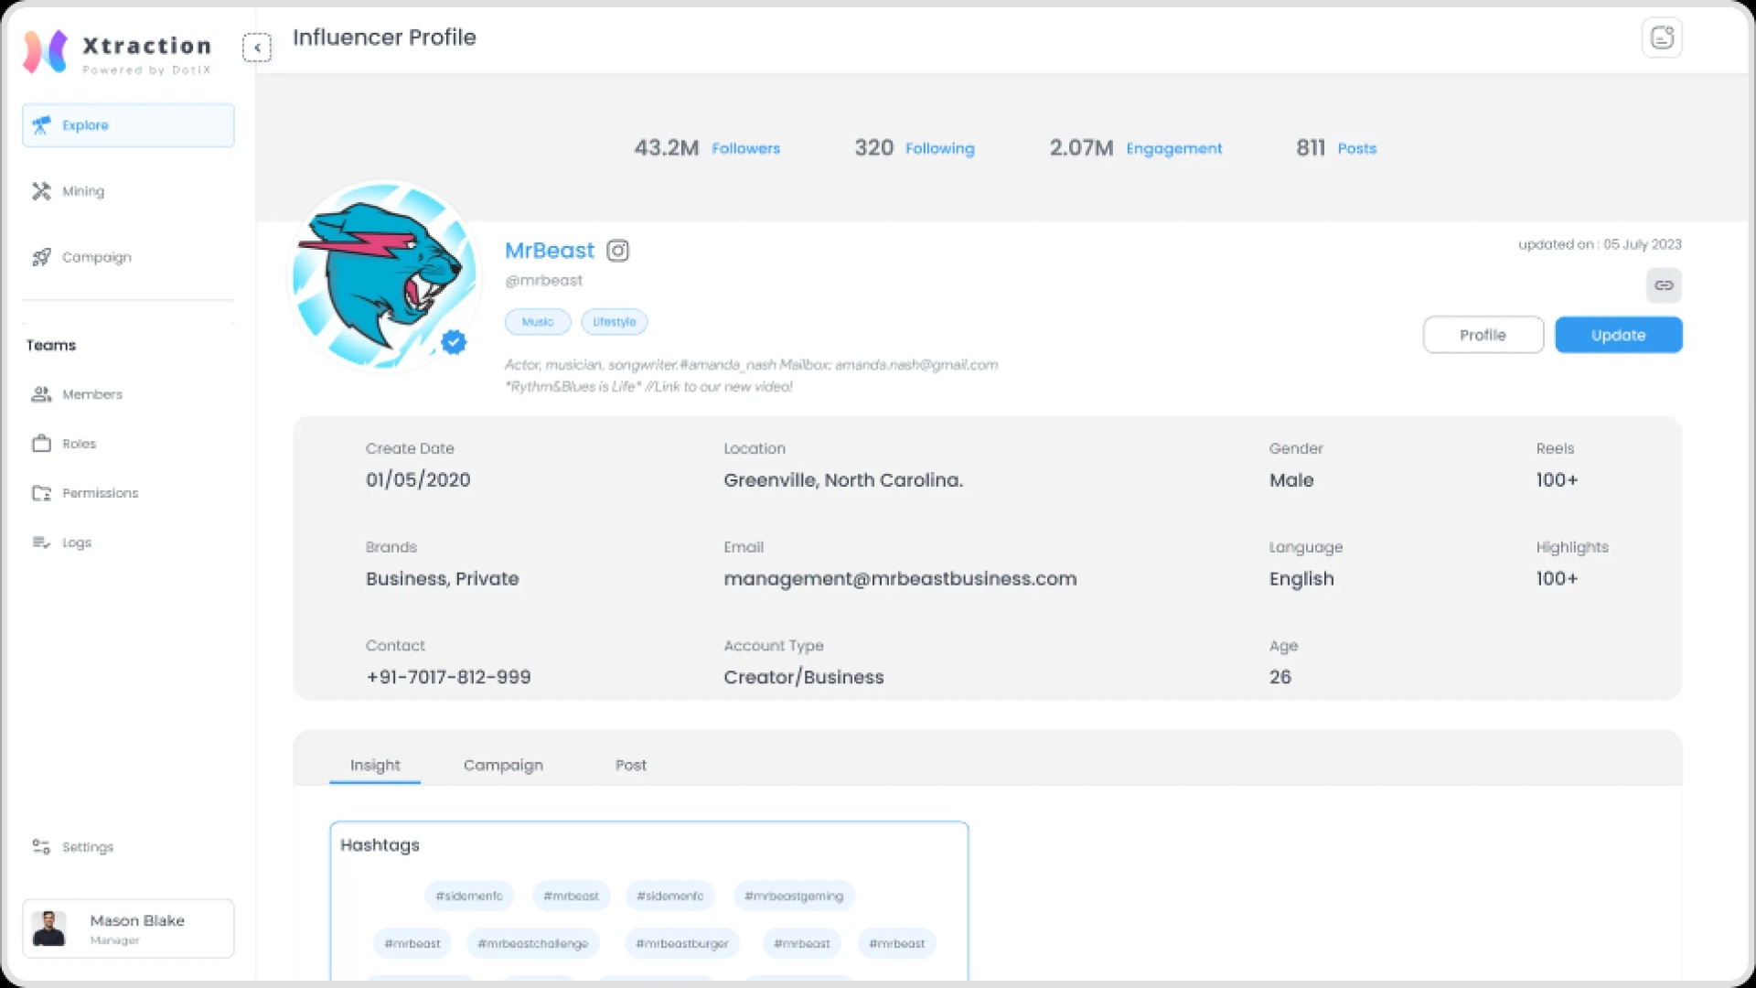Click the Instagram profile link icon
Image resolution: width=1756 pixels, height=988 pixels.
[1665, 285]
